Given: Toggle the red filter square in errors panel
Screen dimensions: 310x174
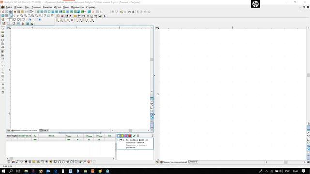Looking at the screenshot, I should [130, 136].
